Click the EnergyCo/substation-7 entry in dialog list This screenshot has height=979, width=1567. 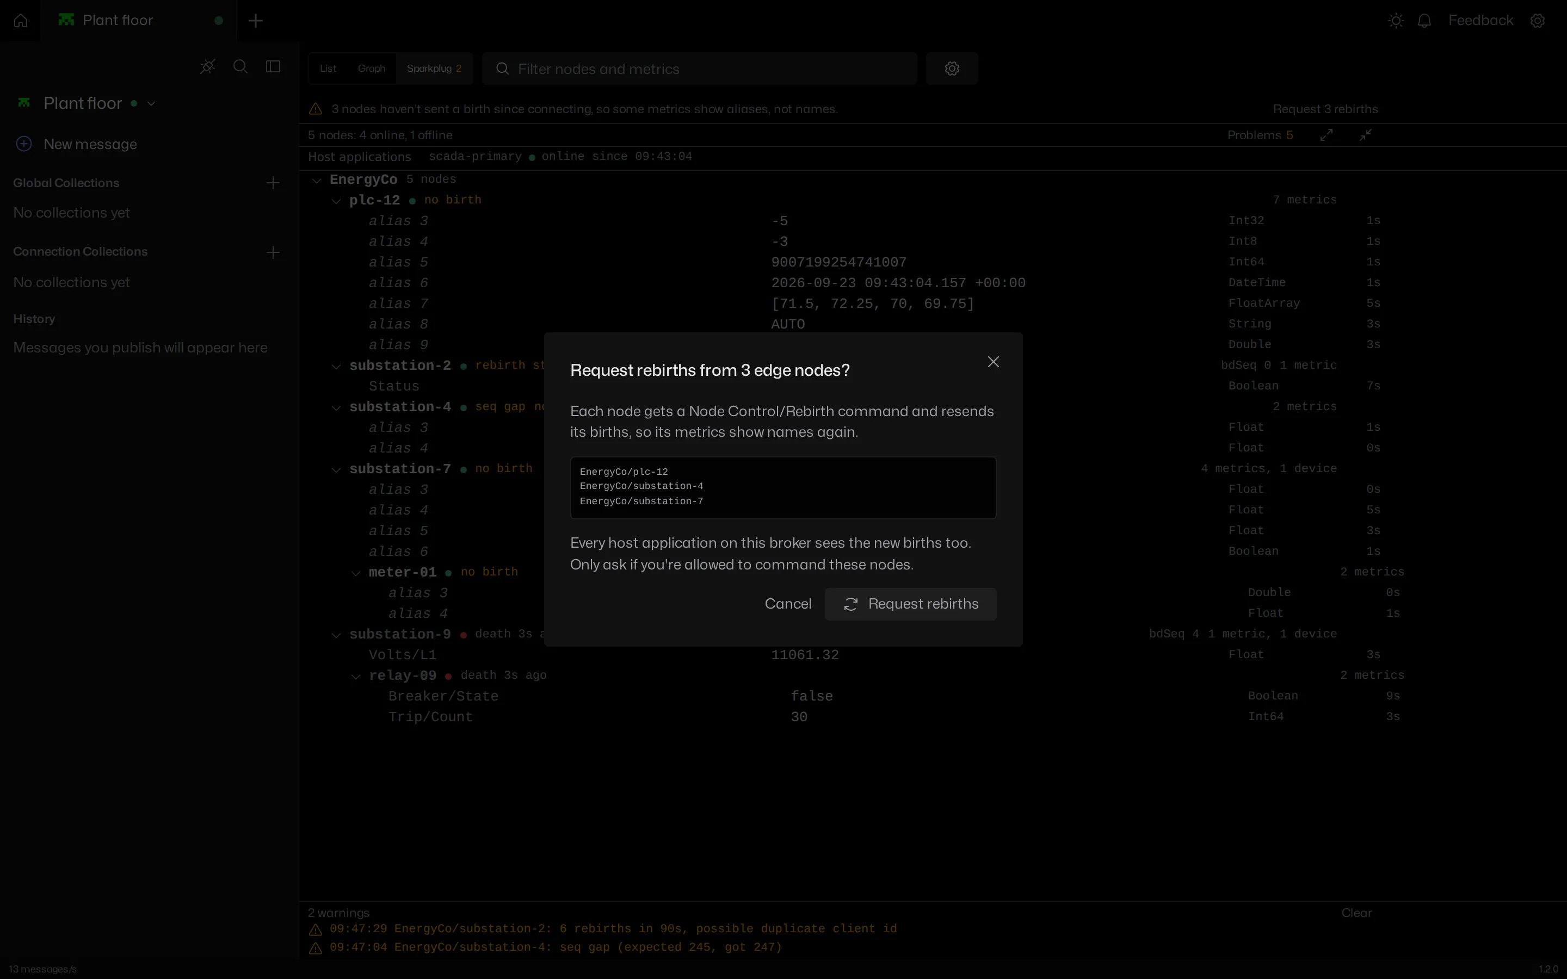point(641,501)
